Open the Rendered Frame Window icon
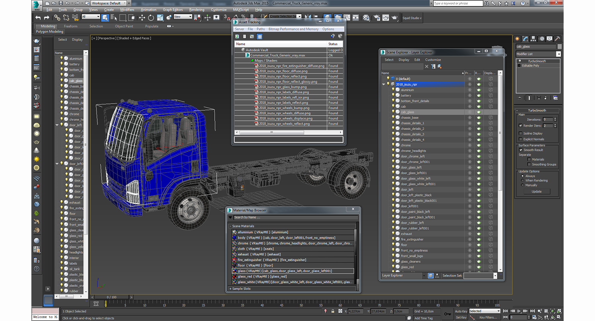This screenshot has height=321, width=595. [386, 18]
